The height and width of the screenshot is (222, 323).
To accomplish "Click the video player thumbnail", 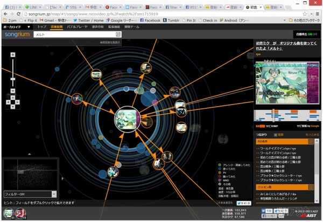I will point(287,83).
